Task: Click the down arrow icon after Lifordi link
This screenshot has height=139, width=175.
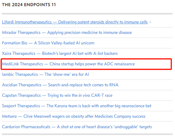Action: (150, 22)
